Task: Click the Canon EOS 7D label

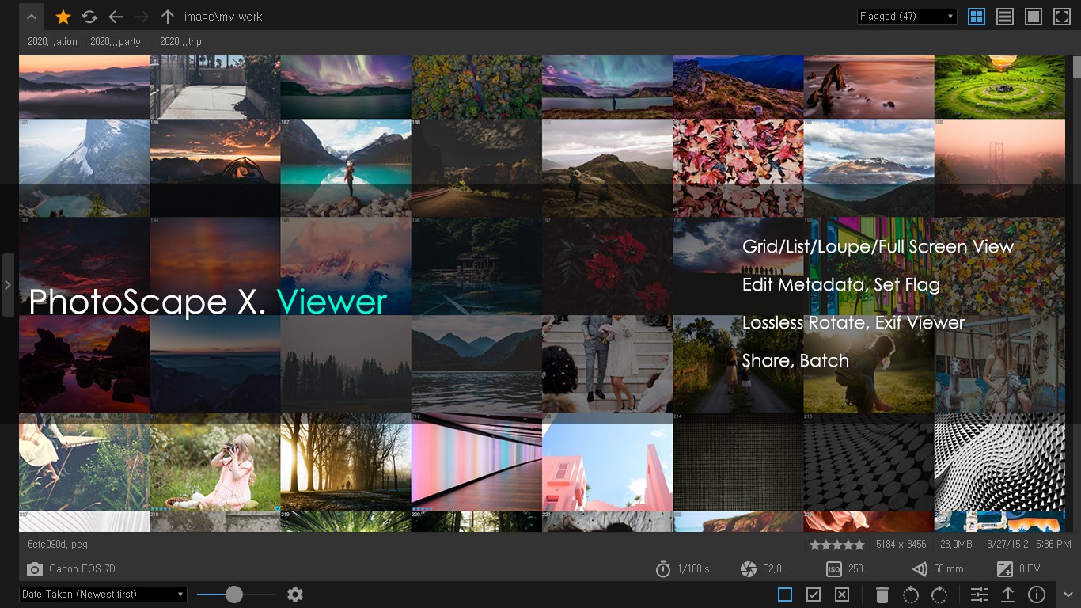Action: pos(82,569)
